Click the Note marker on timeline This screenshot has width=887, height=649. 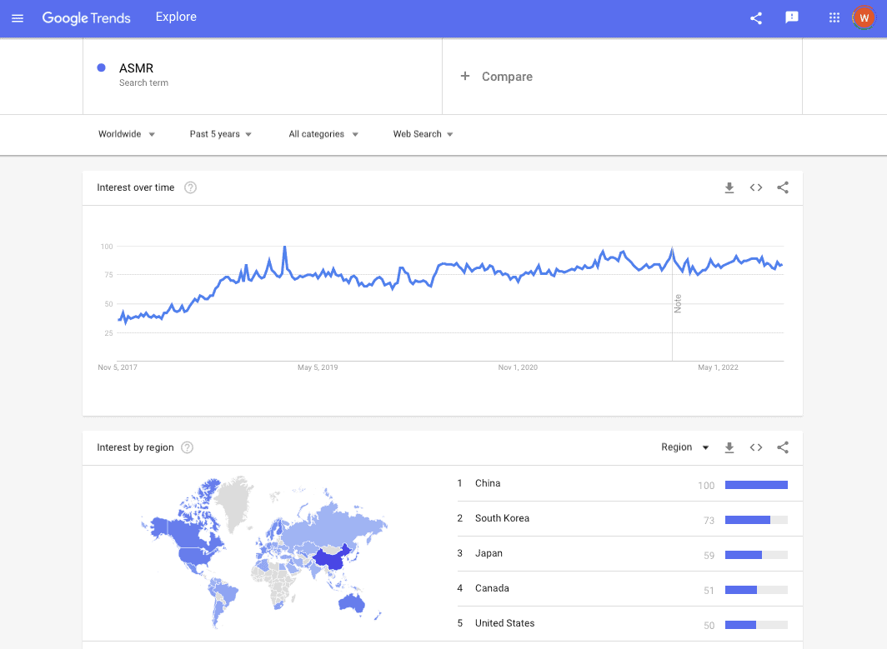click(x=677, y=303)
